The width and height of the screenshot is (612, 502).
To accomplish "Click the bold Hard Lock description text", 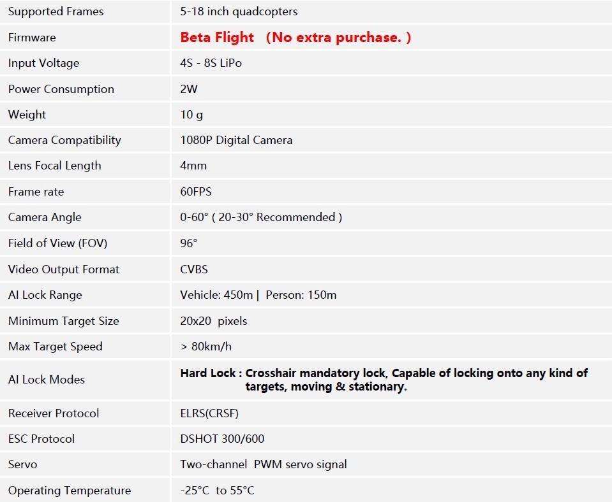I will tap(384, 380).
